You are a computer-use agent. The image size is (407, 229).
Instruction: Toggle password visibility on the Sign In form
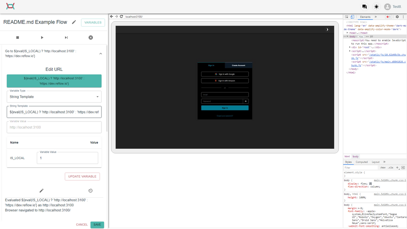click(x=246, y=101)
